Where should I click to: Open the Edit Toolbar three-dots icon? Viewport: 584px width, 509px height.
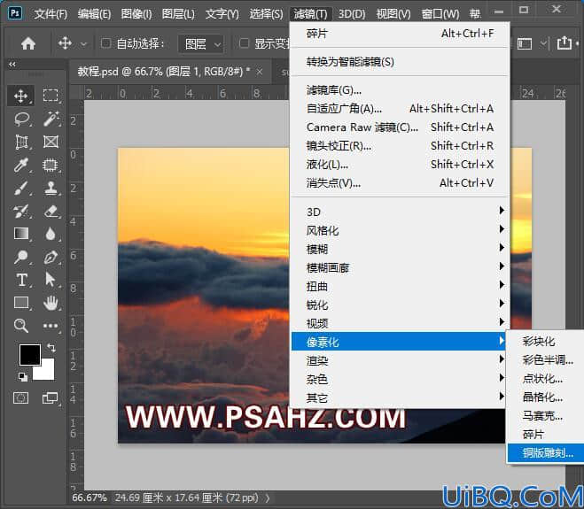[x=51, y=326]
